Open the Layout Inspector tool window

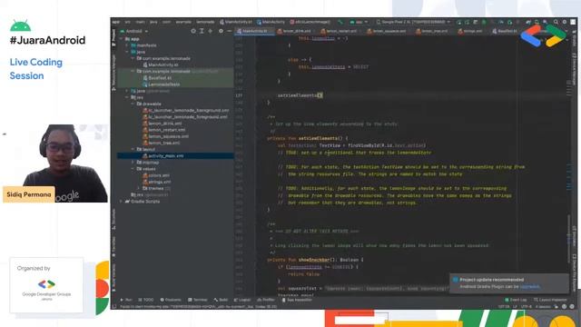[x=551, y=300]
